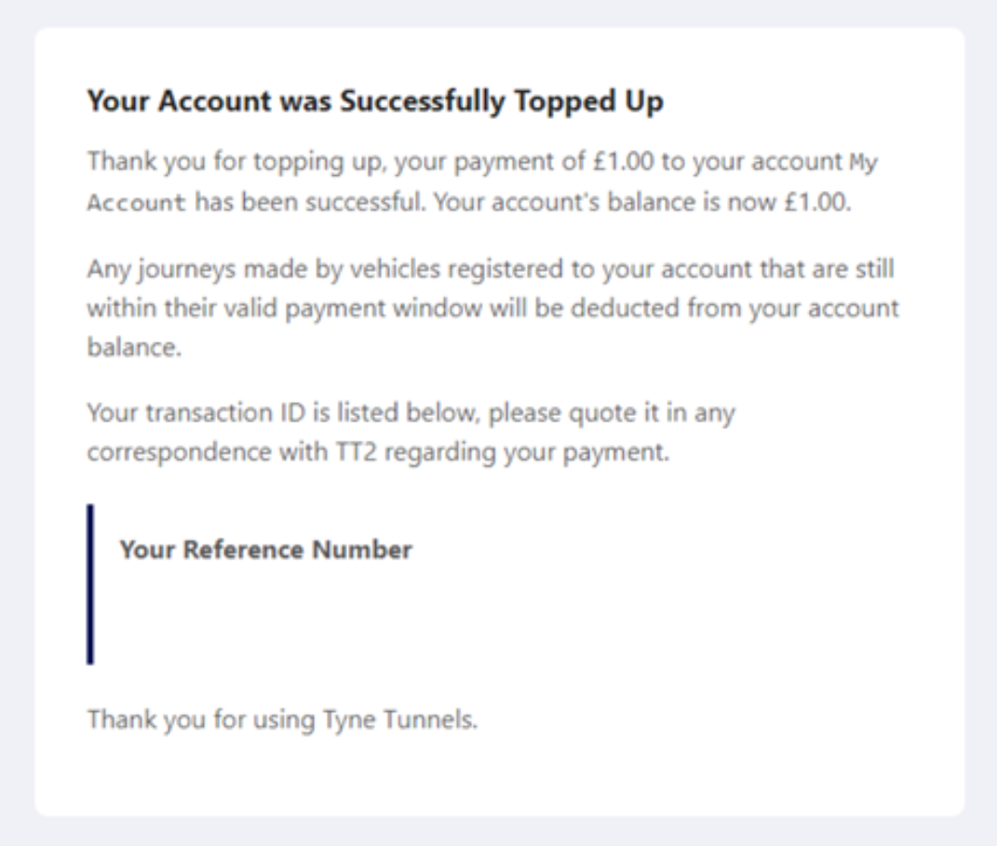Click the "My" word ending the first line
This screenshot has width=997, height=846.
[x=865, y=161]
